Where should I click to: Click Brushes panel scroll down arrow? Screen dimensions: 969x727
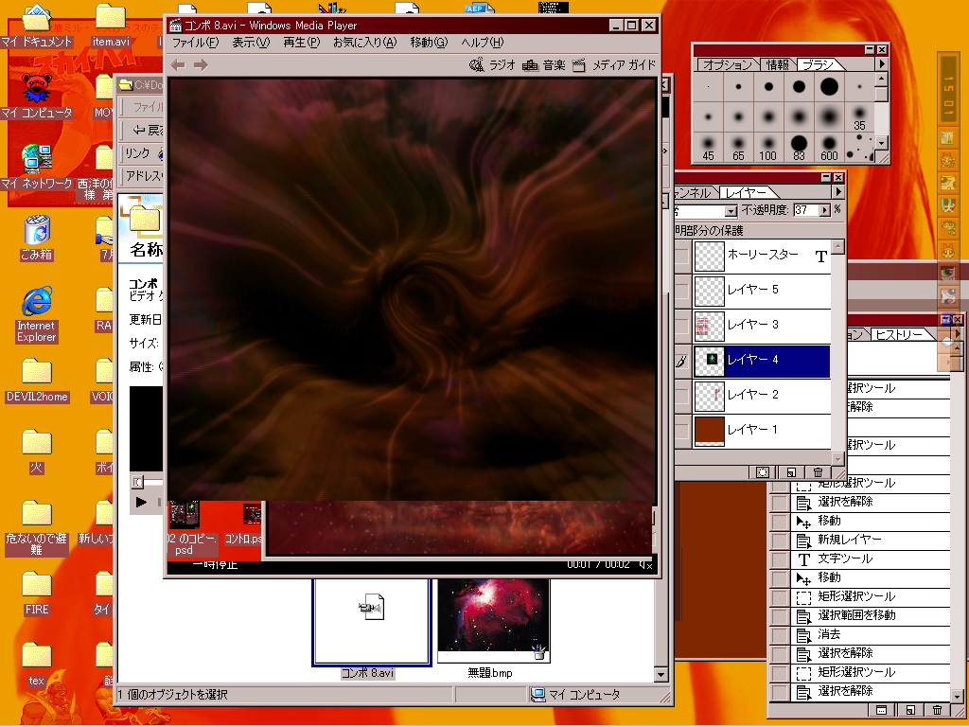pyautogui.click(x=882, y=143)
